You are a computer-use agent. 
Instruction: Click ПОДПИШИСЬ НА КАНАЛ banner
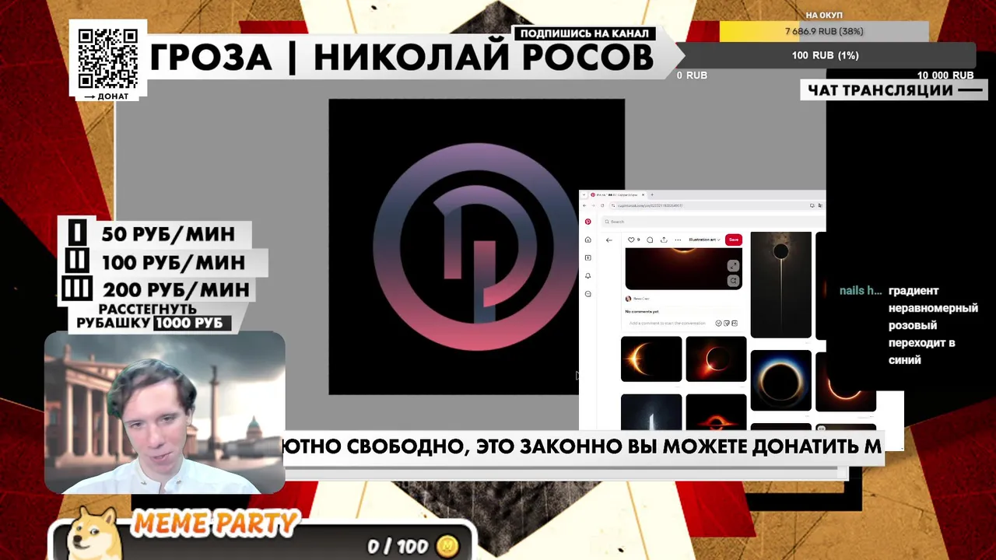pyautogui.click(x=584, y=33)
